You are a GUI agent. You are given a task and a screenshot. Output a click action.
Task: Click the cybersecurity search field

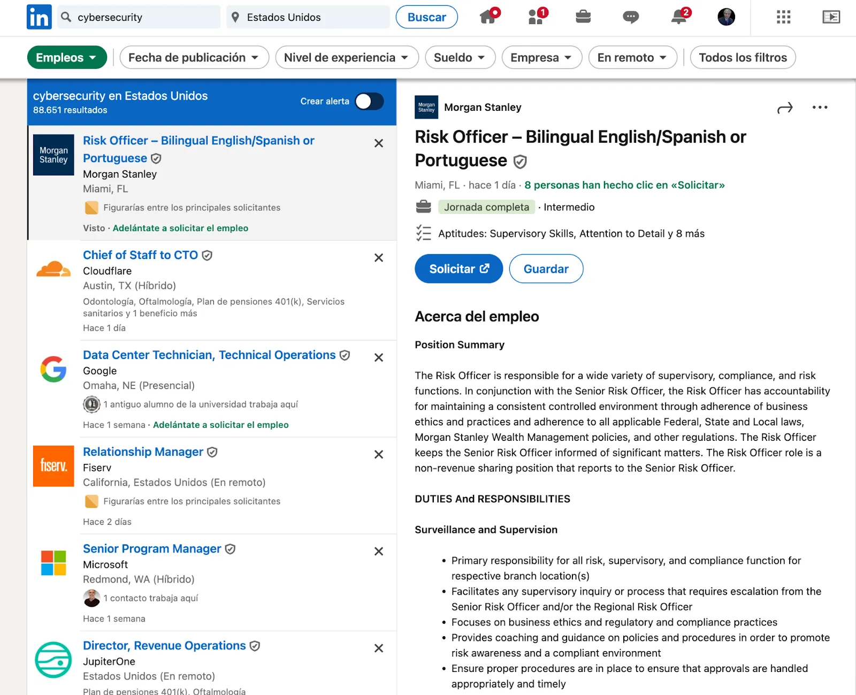click(x=139, y=17)
